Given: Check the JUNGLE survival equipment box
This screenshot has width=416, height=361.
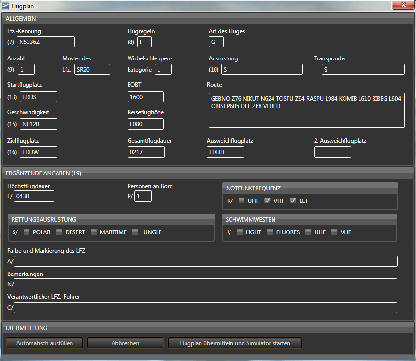Looking at the screenshot, I should tap(135, 232).
